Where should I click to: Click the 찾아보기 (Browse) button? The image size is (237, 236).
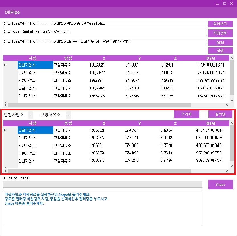click(x=220, y=24)
